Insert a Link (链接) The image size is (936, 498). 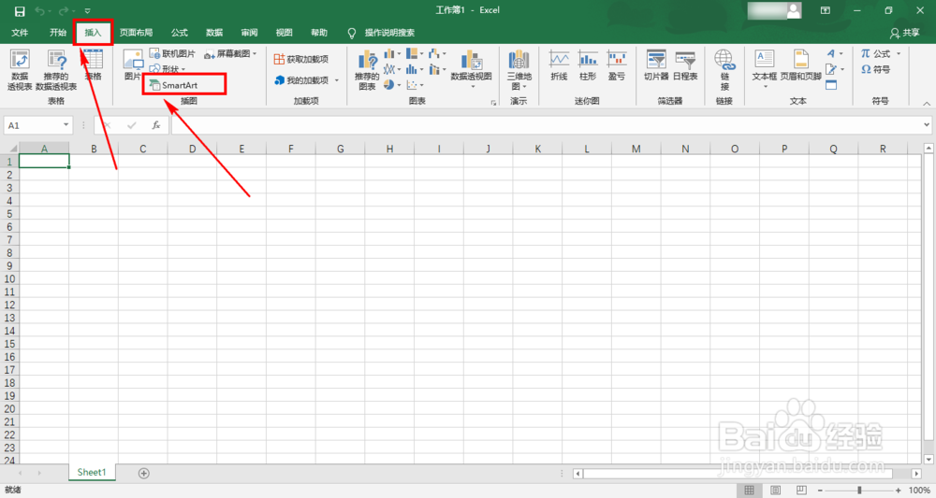coord(724,70)
